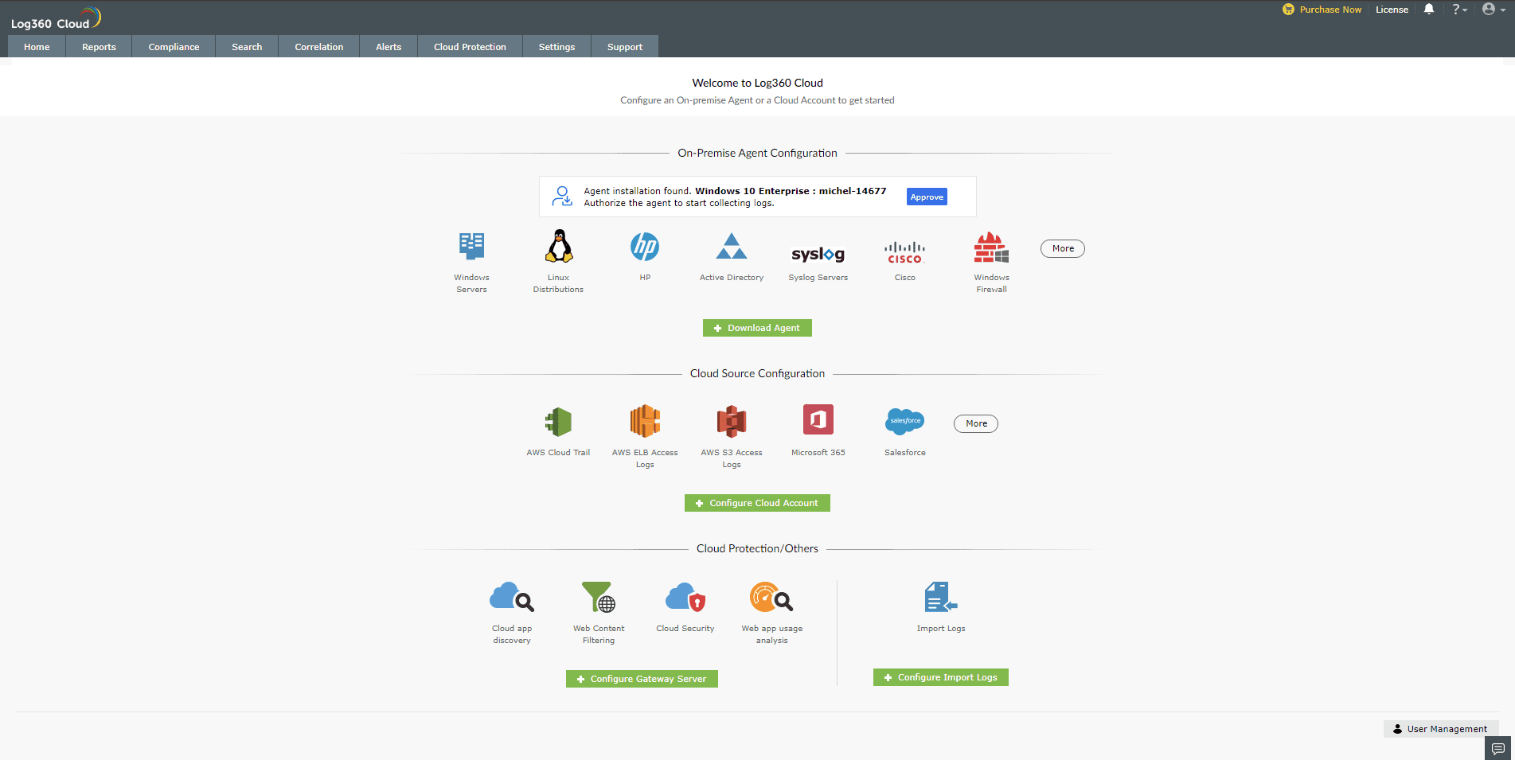Show More on-premise agent sources
The height and width of the screenshot is (760, 1515).
coord(1063,248)
